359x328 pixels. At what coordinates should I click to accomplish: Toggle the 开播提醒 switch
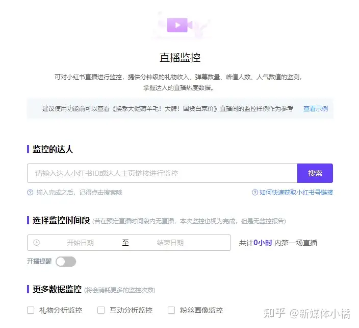point(66,262)
